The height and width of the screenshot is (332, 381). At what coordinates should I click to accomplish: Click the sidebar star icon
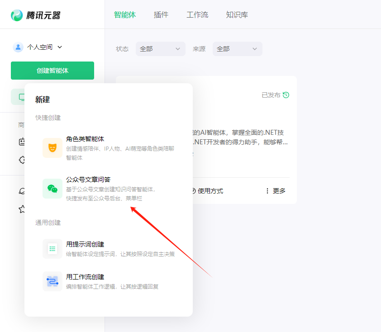(22, 209)
